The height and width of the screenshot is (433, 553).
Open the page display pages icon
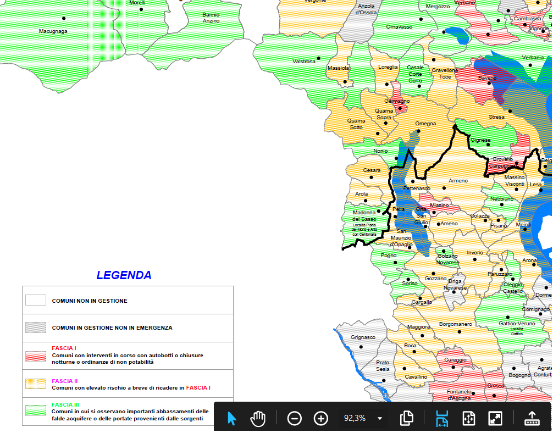pos(407,419)
